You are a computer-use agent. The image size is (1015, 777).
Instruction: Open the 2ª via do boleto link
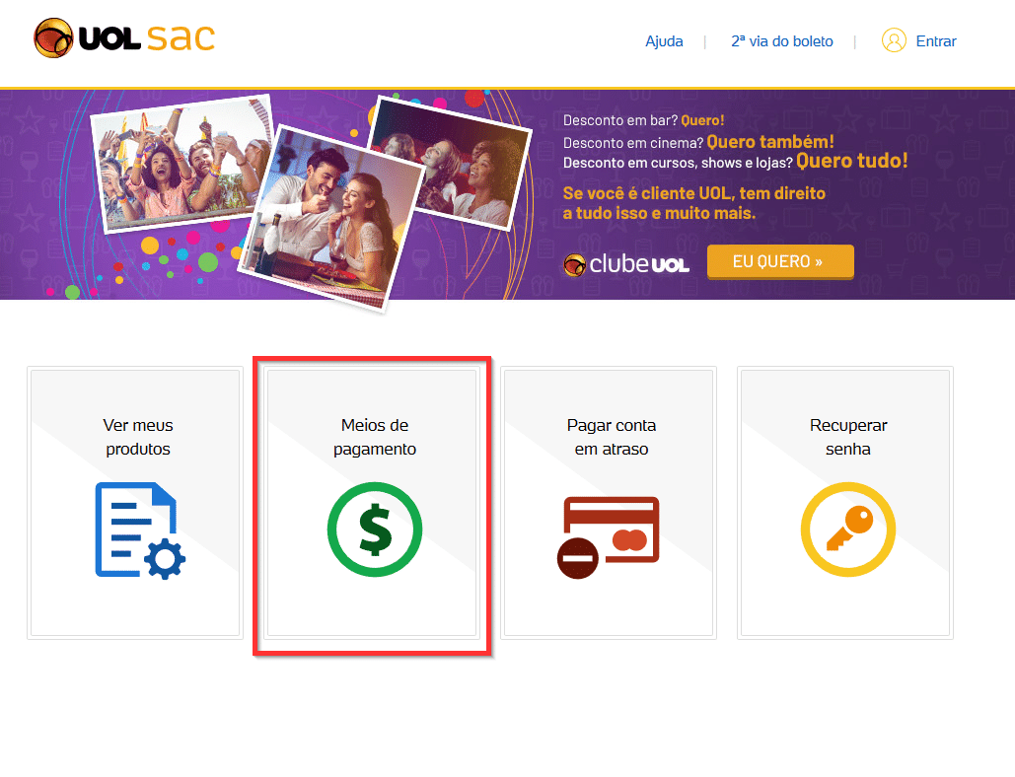782,41
